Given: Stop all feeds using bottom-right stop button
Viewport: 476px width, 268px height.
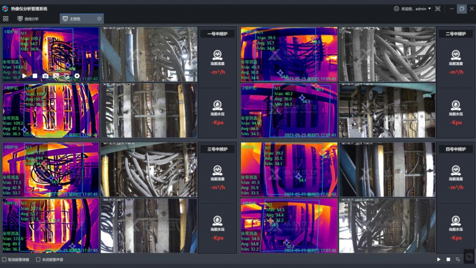Looking at the screenshot, I should pos(448,259).
